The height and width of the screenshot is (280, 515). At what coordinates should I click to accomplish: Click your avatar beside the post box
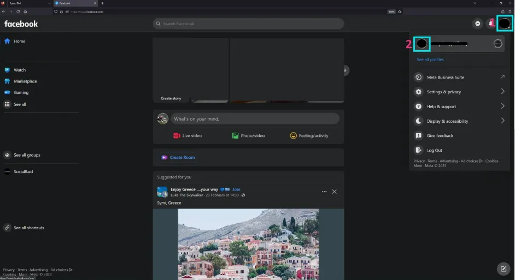pyautogui.click(x=162, y=118)
